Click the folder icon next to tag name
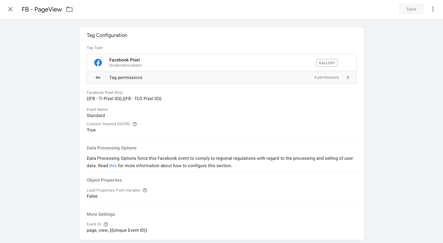This screenshot has width=443, height=243. click(x=69, y=9)
